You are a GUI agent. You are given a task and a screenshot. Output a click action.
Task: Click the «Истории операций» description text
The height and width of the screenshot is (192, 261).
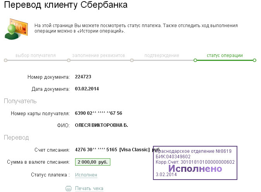(101, 31)
